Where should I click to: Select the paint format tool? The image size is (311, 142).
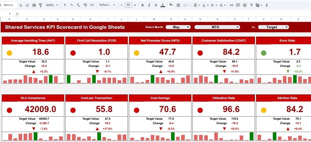40,5
